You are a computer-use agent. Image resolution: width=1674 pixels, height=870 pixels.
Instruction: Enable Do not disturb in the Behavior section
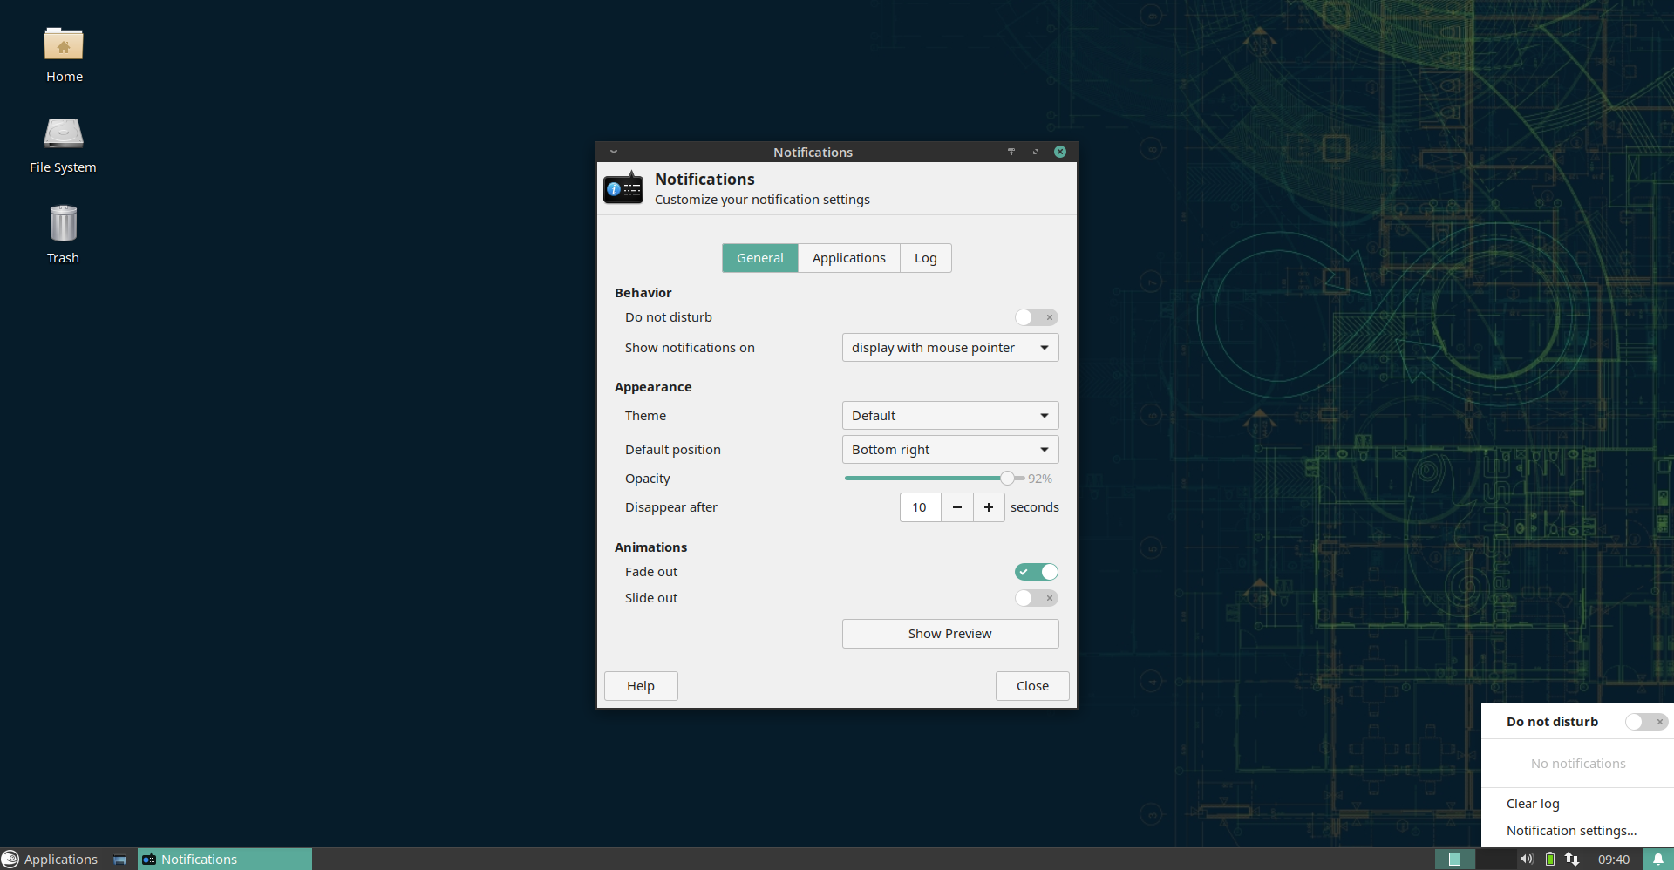tap(1036, 317)
